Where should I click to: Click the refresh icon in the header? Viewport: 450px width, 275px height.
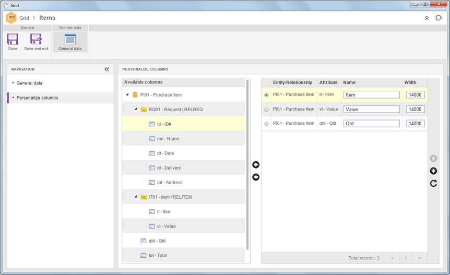(439, 18)
